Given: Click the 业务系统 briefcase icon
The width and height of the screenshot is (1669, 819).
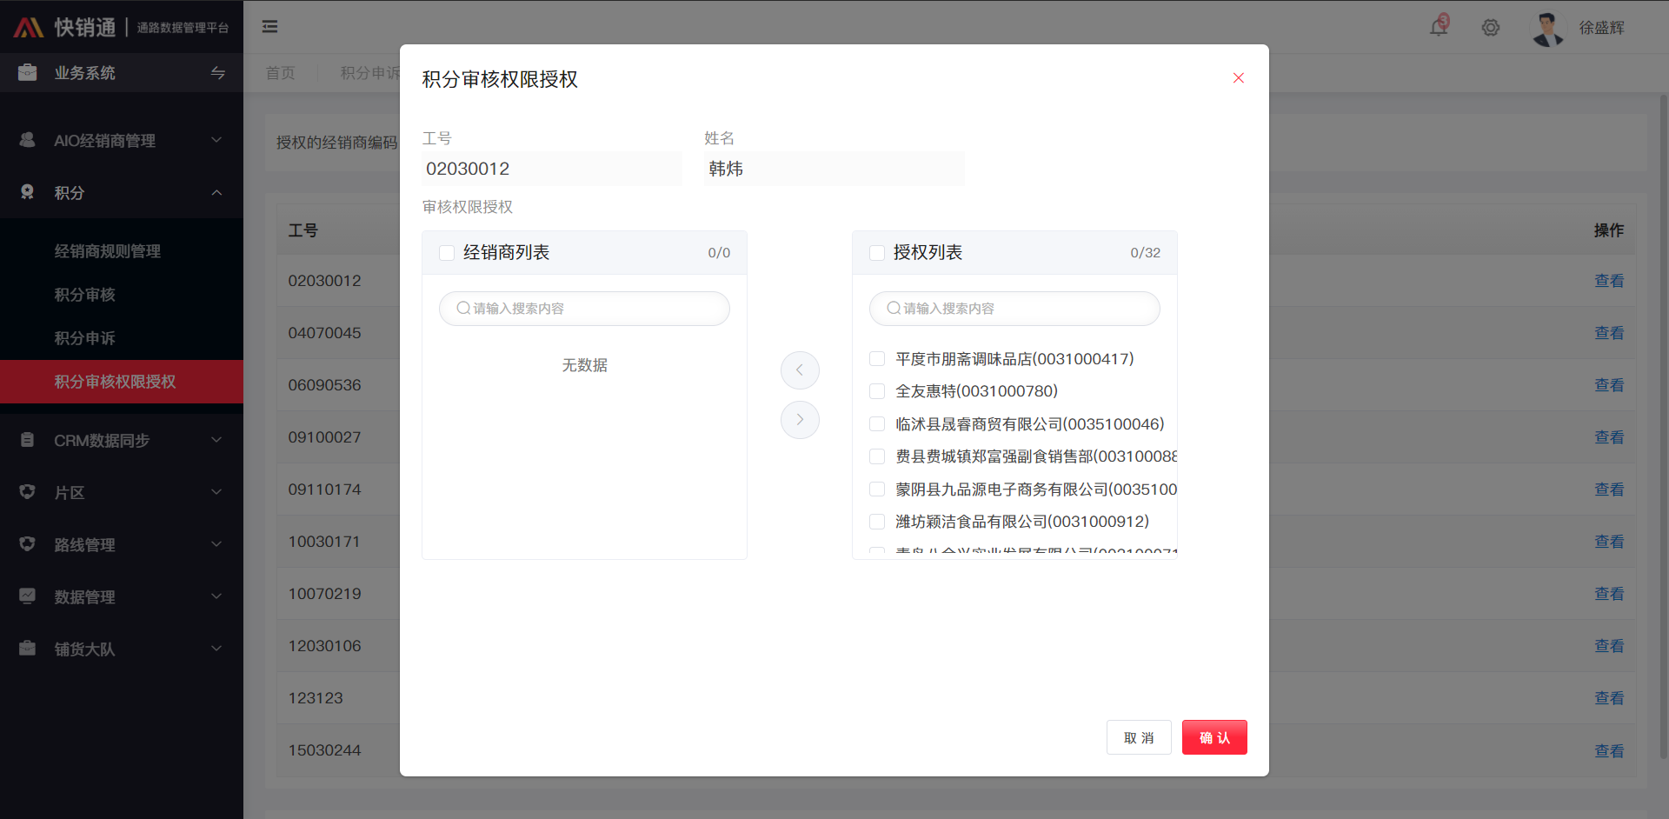Looking at the screenshot, I should [28, 72].
